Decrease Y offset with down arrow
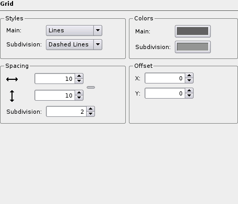Image resolution: width=238 pixels, height=204 pixels. (x=189, y=95)
